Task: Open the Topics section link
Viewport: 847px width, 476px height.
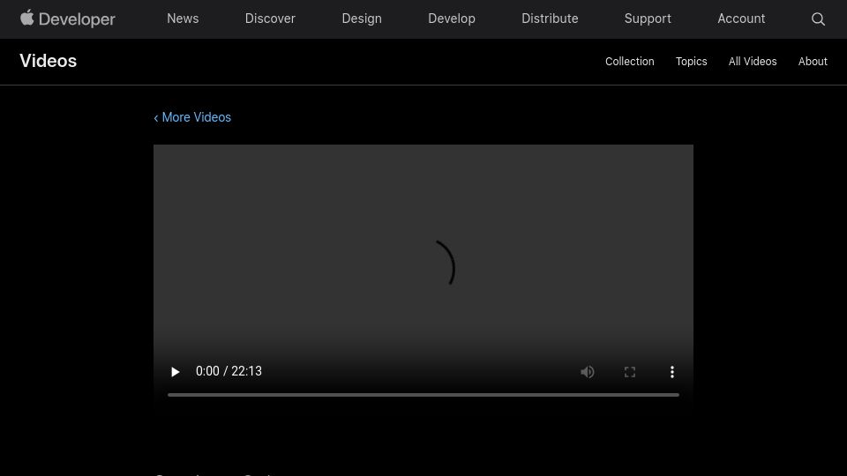Action: coord(691,62)
